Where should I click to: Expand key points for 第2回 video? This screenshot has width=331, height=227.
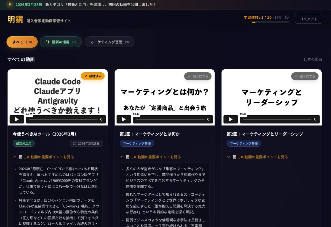(x=257, y=157)
